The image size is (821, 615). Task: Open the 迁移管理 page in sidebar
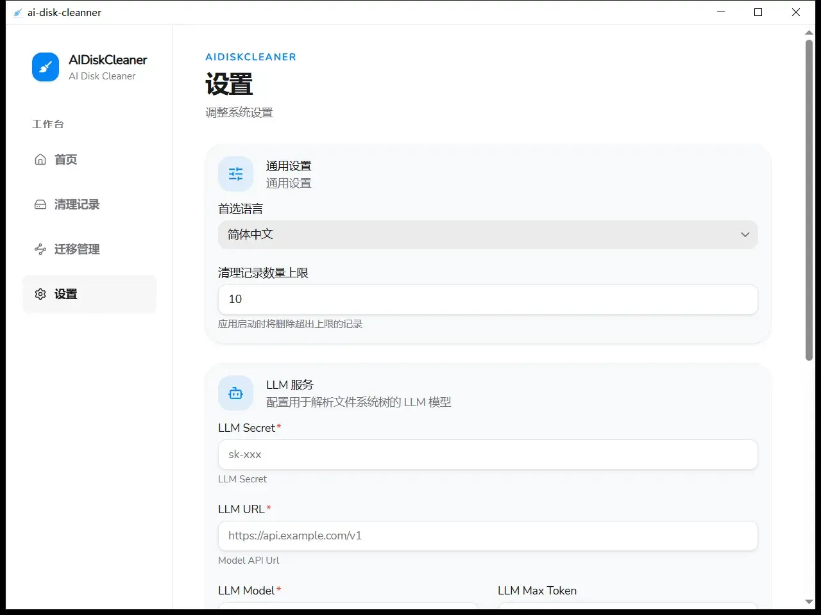pos(90,249)
